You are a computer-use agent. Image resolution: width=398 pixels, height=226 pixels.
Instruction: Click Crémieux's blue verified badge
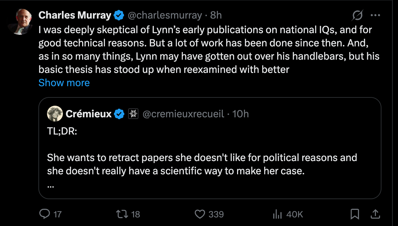pos(119,114)
